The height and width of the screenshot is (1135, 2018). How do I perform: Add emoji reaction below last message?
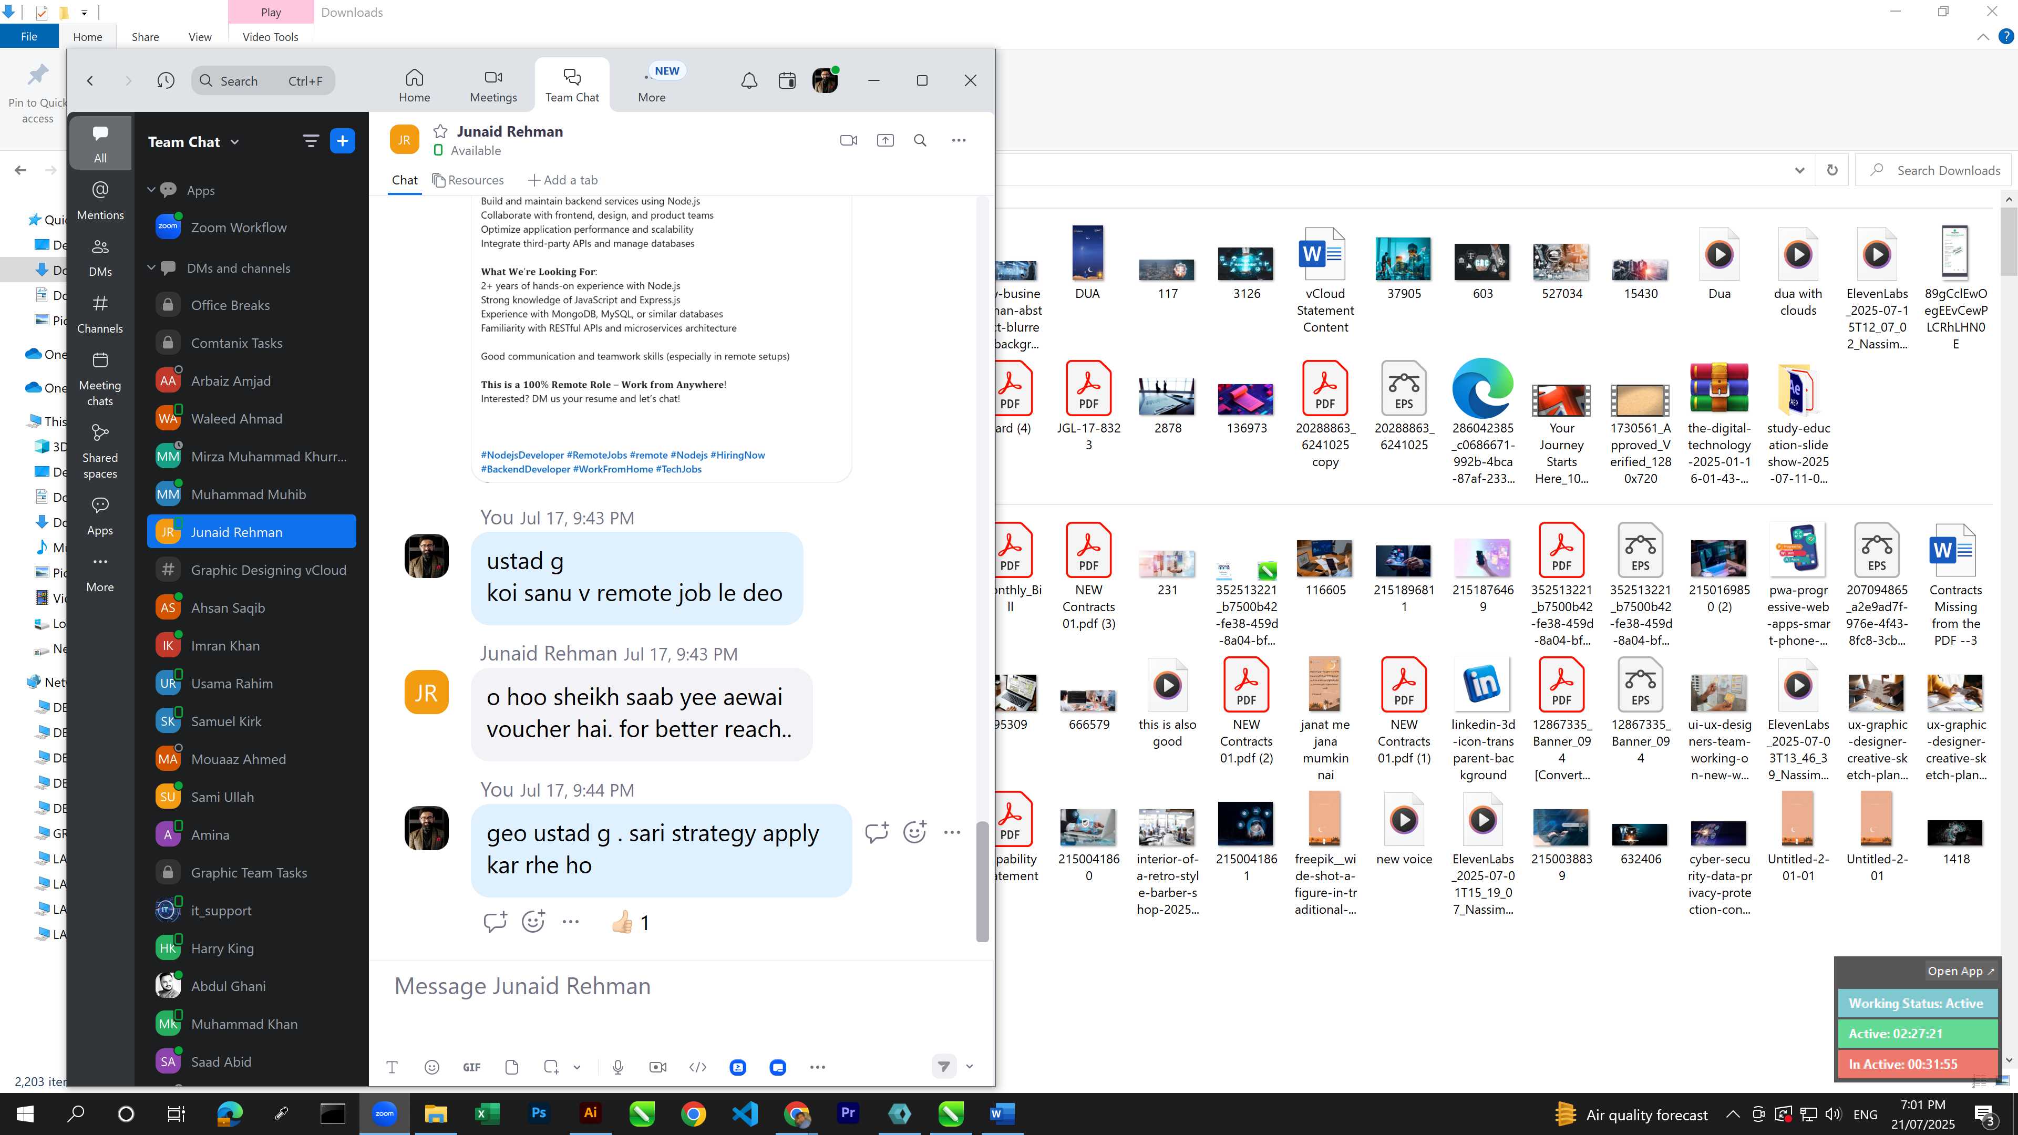coord(533,922)
